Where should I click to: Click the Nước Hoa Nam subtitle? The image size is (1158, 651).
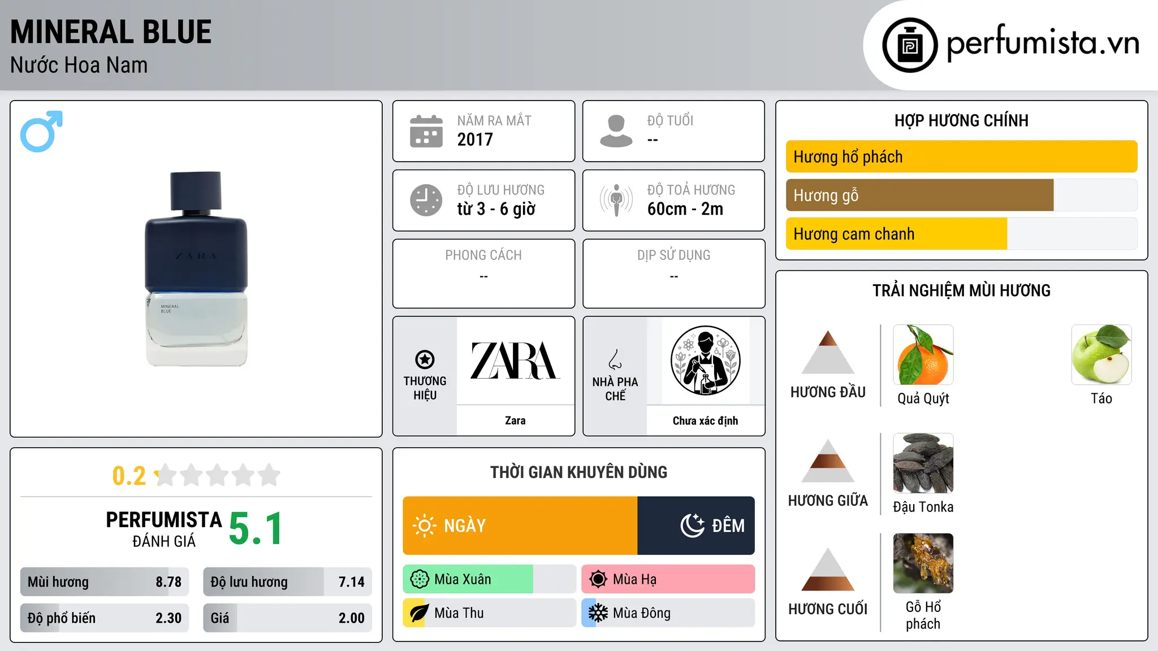coord(79,65)
